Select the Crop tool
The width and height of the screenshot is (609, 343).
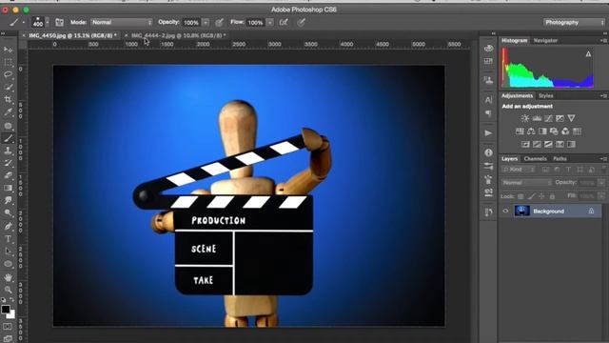tap(8, 99)
